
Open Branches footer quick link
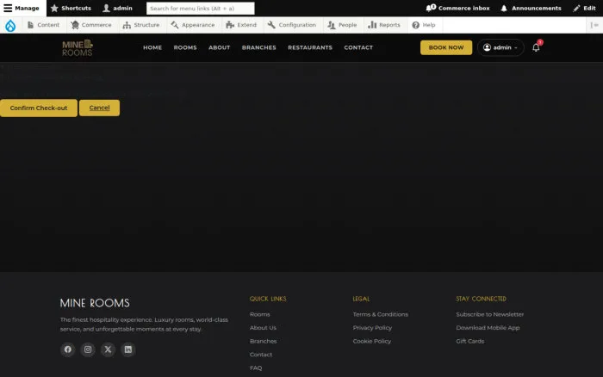pos(263,341)
